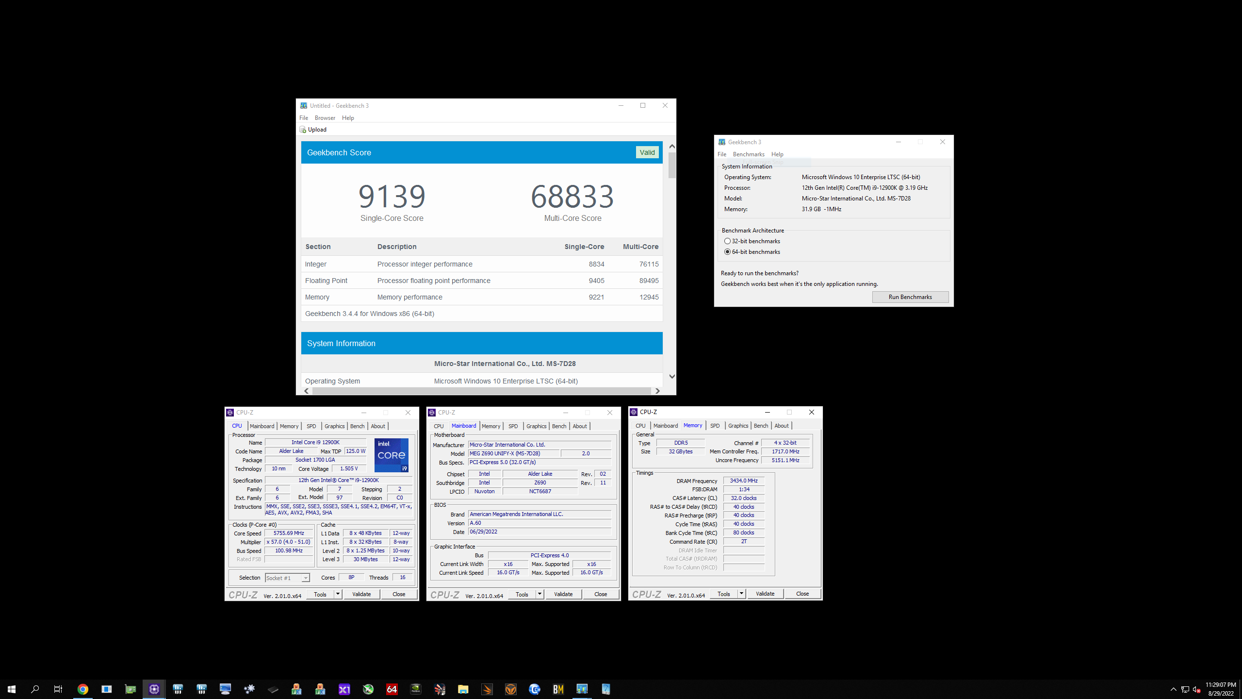
Task: Open the blue monitor taskbar icon
Action: click(x=226, y=689)
